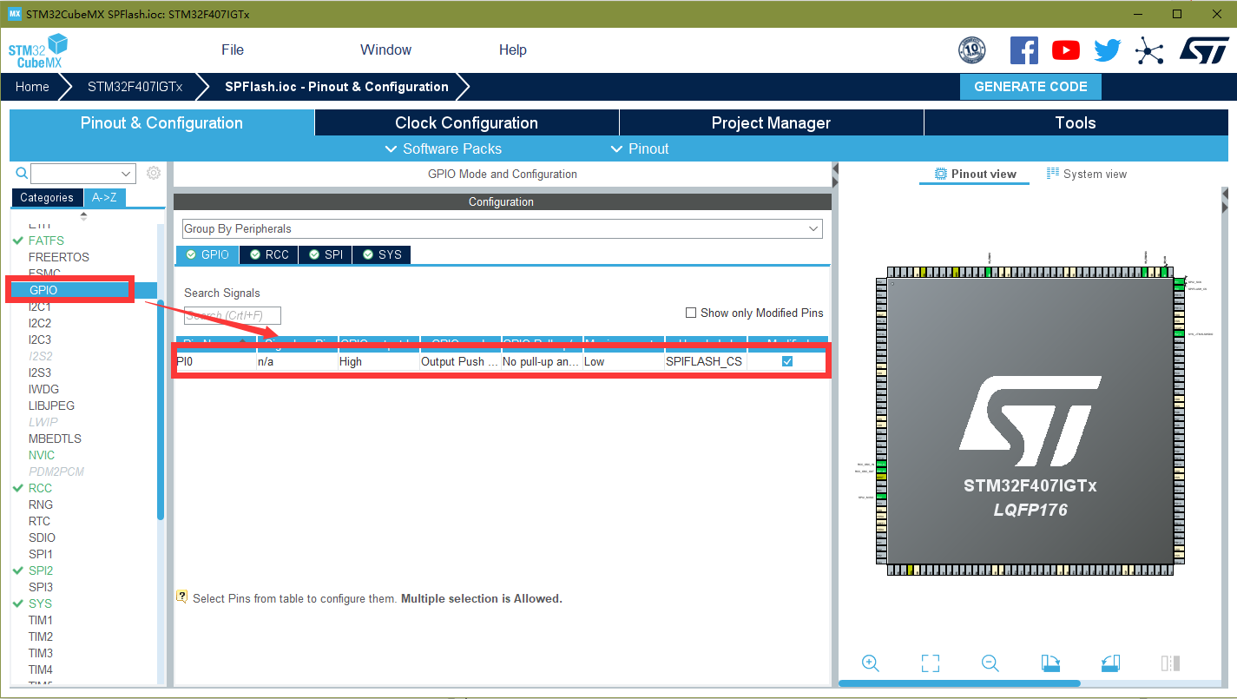Rotate the chip counter-clockwise

pos(1110,663)
